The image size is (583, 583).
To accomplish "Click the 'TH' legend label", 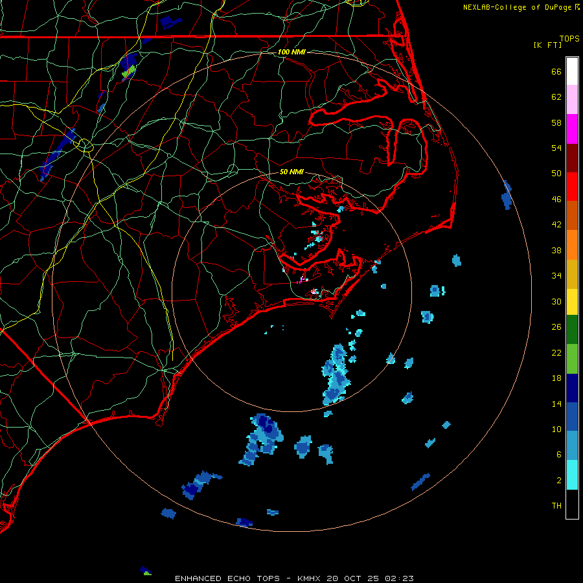I will coord(556,505).
